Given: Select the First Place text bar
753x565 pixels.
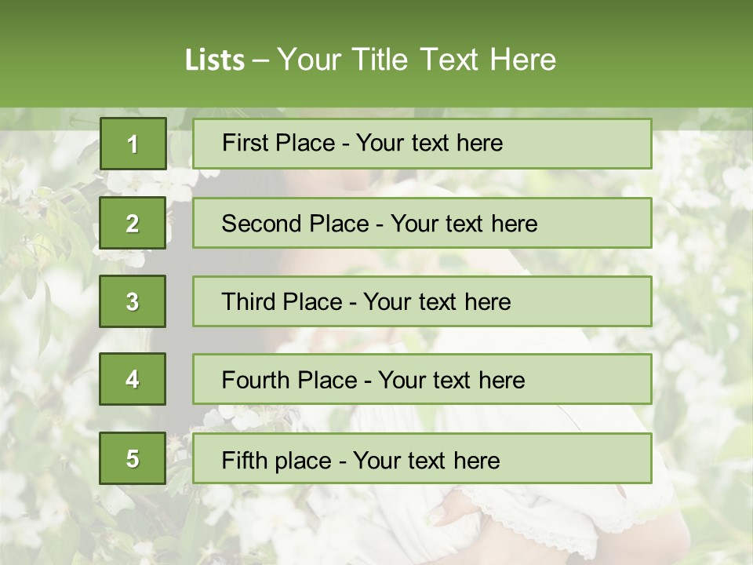Looking at the screenshot, I should pos(422,144).
